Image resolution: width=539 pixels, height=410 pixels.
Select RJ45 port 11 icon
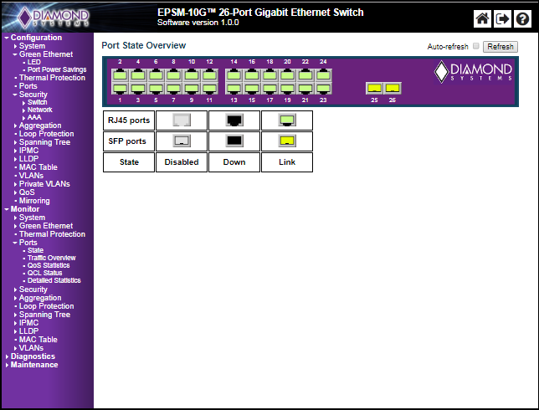click(209, 88)
